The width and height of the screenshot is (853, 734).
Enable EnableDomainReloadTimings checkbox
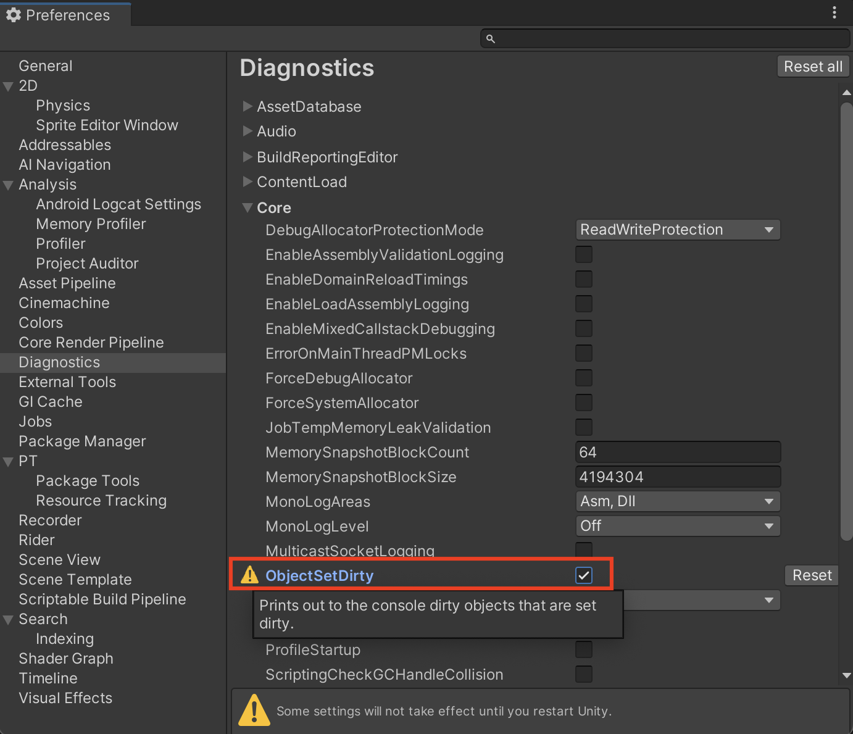(583, 279)
